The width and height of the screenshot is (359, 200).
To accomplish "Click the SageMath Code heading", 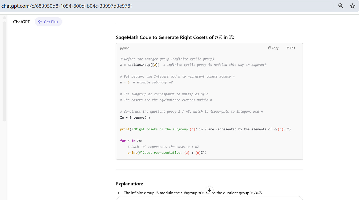I will click(x=175, y=37).
